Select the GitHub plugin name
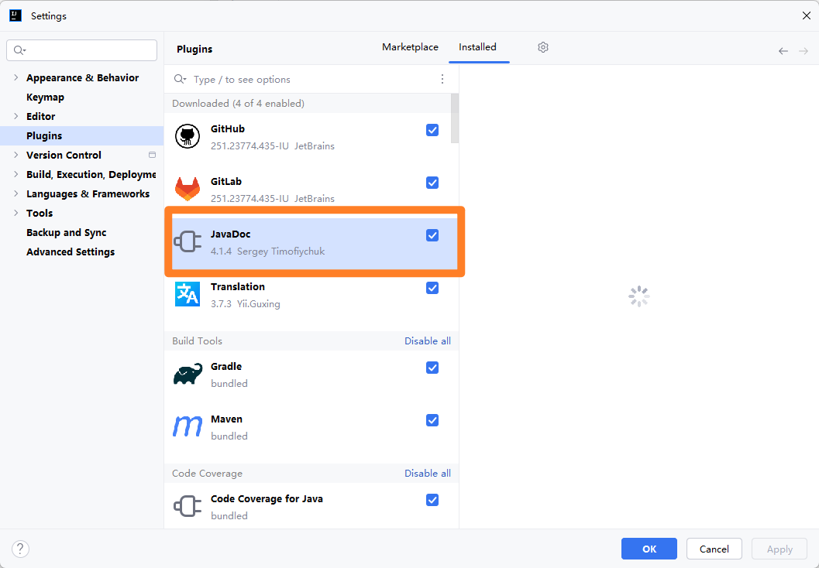 pos(228,128)
